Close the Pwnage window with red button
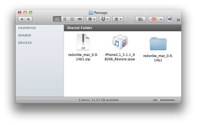 20,13
